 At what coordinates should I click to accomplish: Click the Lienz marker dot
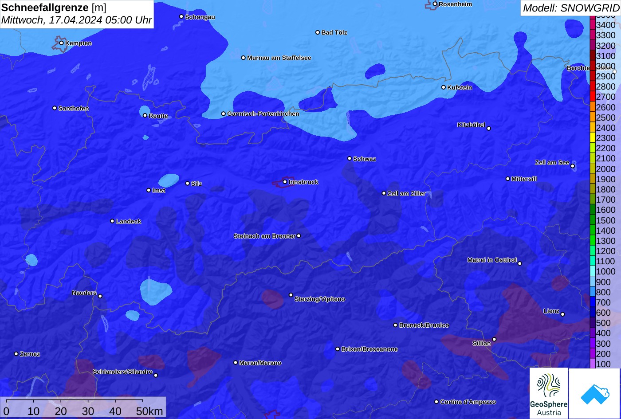click(x=562, y=314)
